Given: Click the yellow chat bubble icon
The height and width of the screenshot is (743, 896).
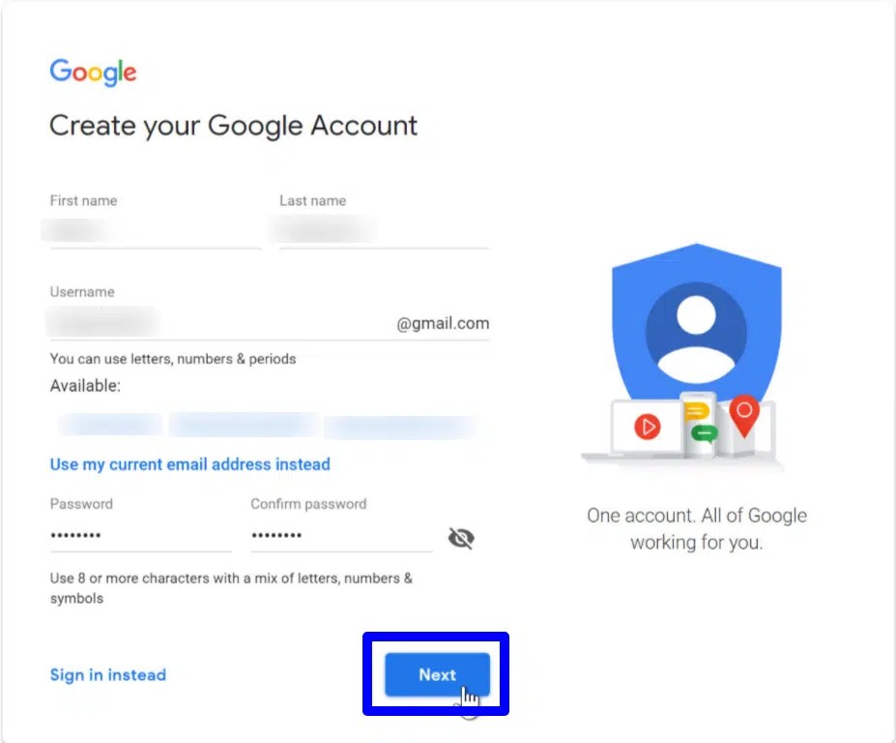Looking at the screenshot, I should pos(696,411).
